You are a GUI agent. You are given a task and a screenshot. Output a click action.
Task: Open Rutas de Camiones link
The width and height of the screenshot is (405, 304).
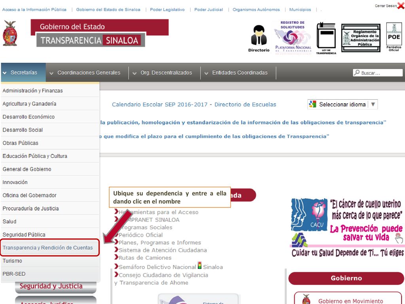145,258
